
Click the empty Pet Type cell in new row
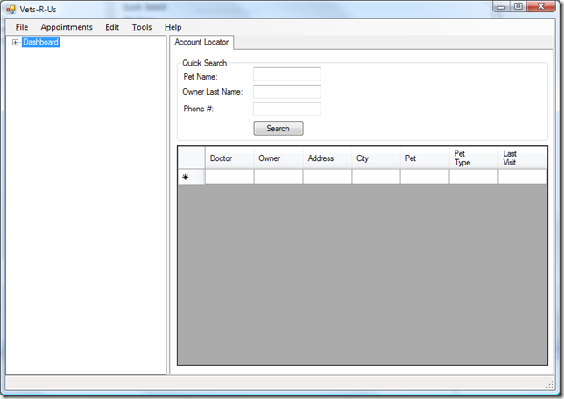click(474, 177)
